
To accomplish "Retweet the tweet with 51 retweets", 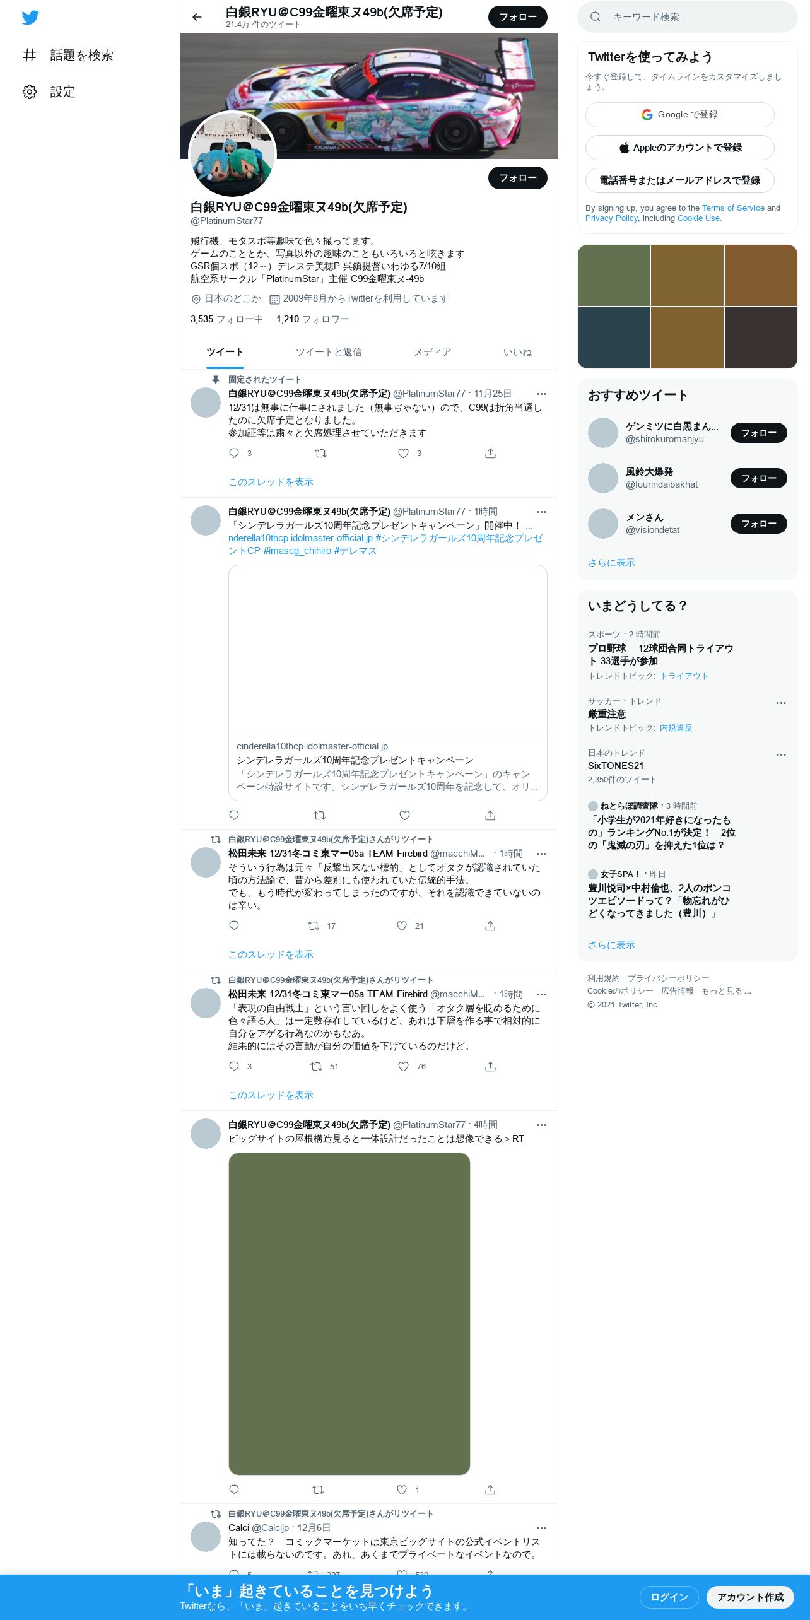I will point(316,1066).
